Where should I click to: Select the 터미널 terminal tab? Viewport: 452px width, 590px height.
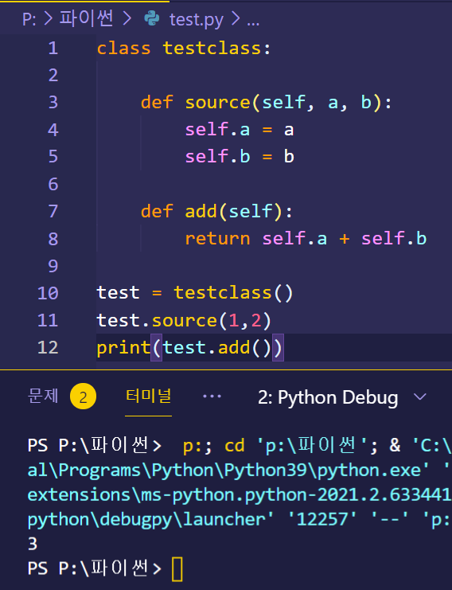[x=149, y=396]
